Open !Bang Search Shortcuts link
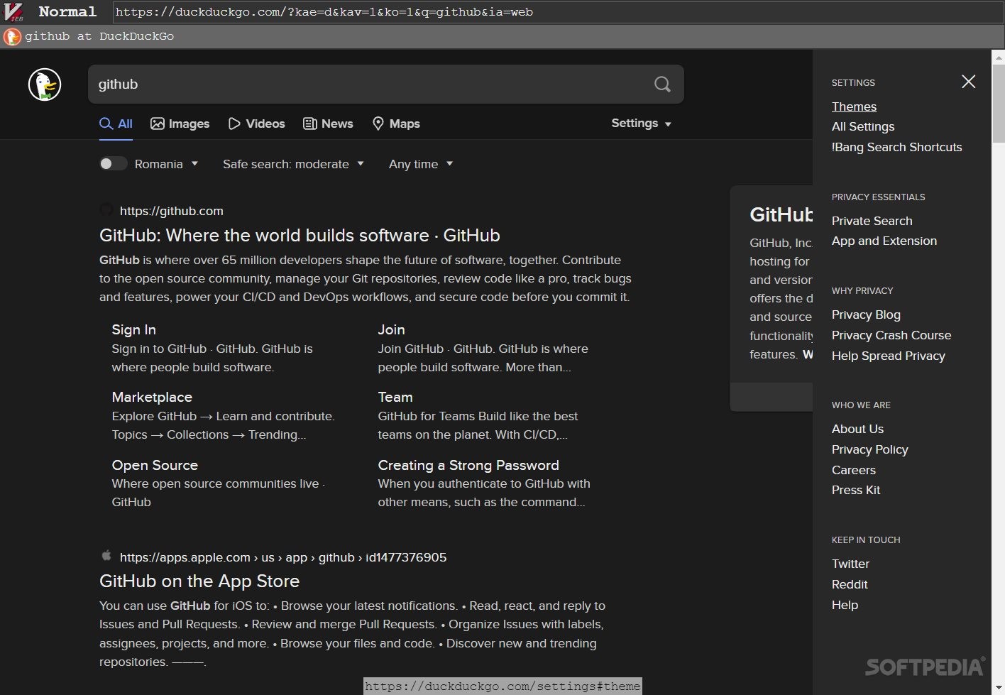1005x695 pixels. coord(897,147)
